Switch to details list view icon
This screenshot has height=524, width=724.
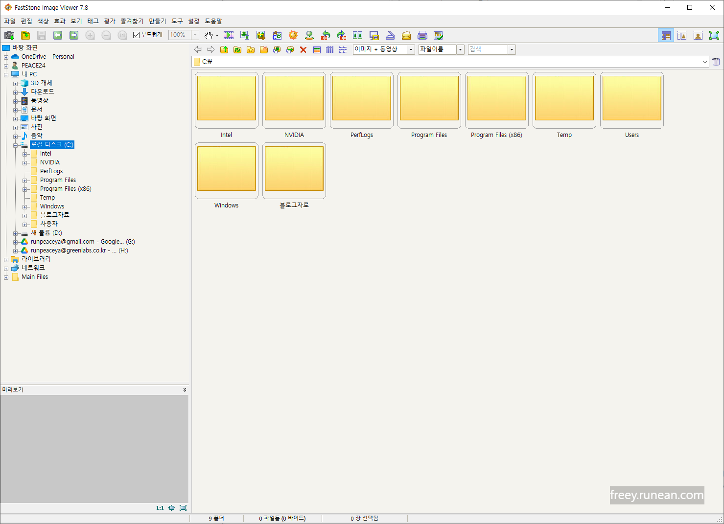pos(330,49)
